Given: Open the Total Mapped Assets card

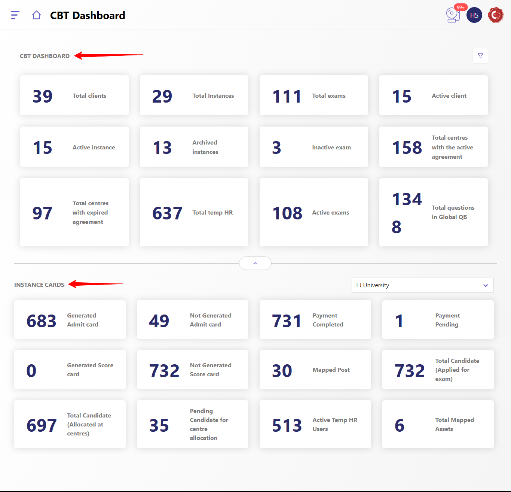Looking at the screenshot, I should coord(438,424).
